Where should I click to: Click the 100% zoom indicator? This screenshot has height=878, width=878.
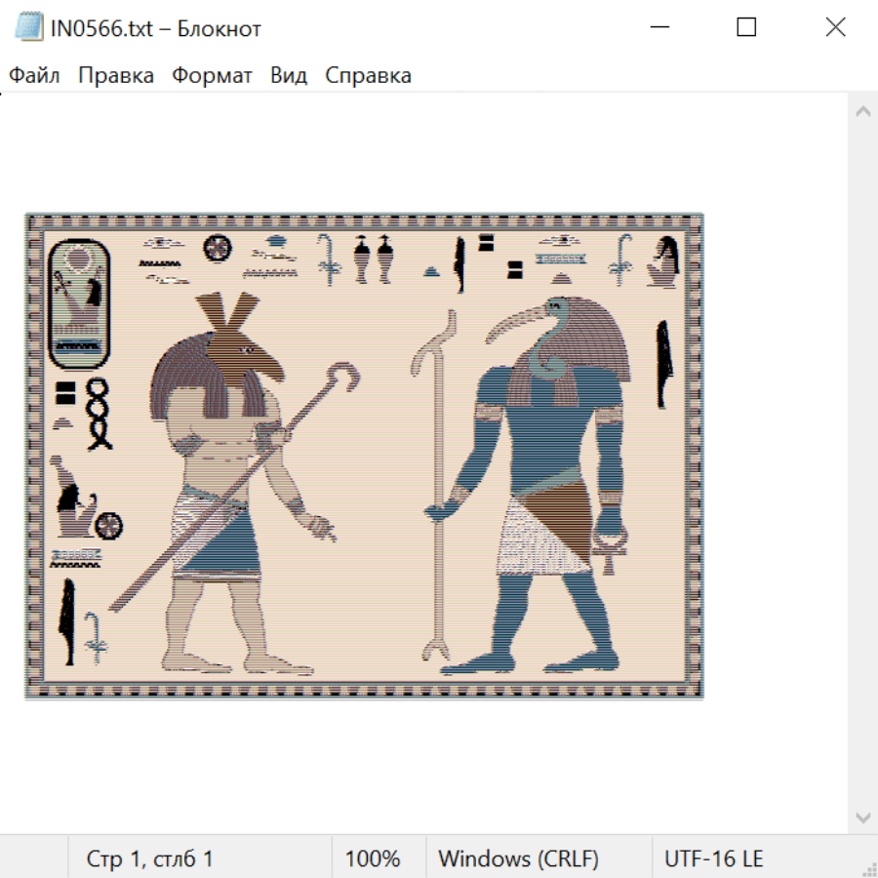click(x=373, y=858)
